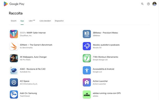This screenshot has width=159, height=100.
Task: Click the 'HD Pro Walls' developer name
Action: point(25,60)
